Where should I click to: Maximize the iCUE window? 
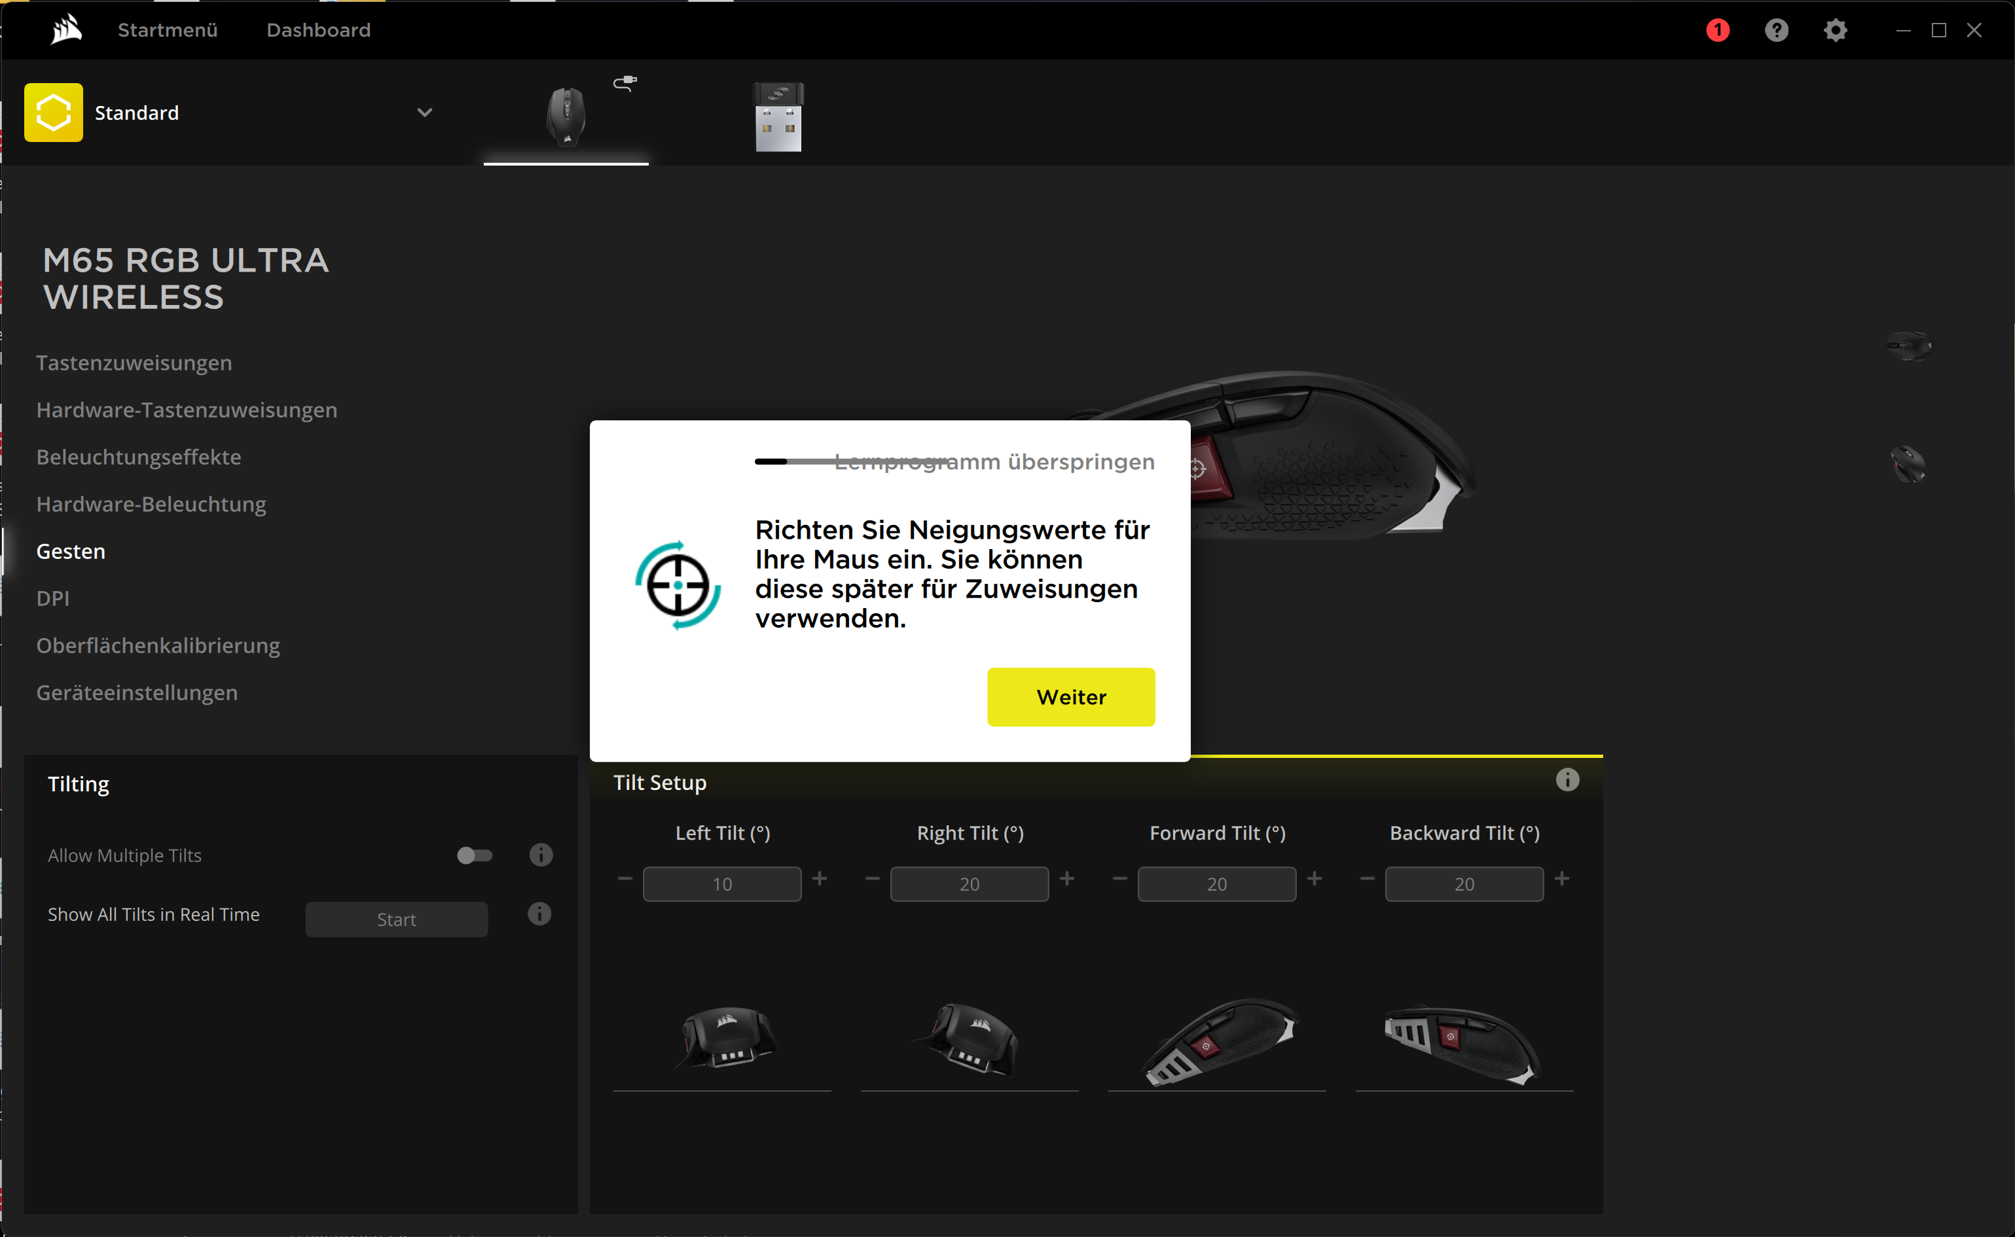coord(1939,30)
